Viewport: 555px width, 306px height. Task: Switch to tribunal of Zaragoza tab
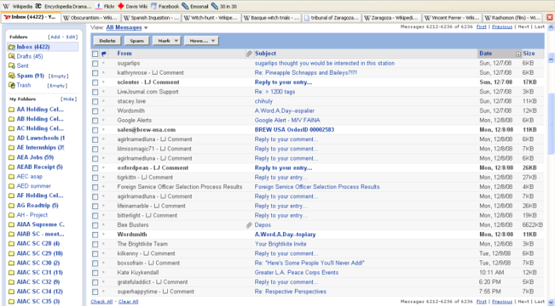point(332,18)
